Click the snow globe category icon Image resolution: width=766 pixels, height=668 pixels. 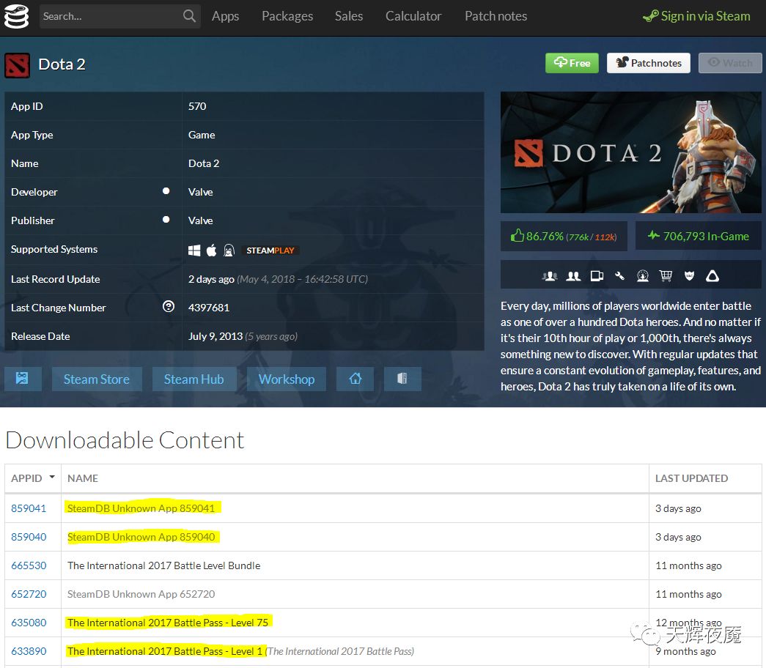pyautogui.click(x=642, y=276)
